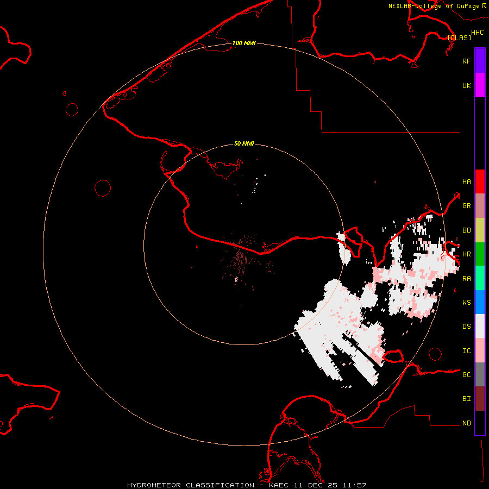Click the RF purple legend swatch
The width and height of the screenshot is (489, 489).
480,61
